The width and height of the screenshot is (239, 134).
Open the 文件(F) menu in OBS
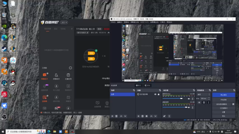[x=113, y=22]
